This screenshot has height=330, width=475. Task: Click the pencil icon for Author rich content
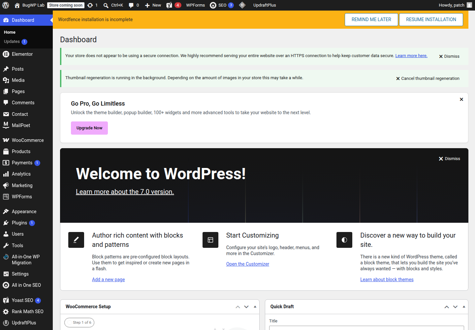(x=76, y=240)
